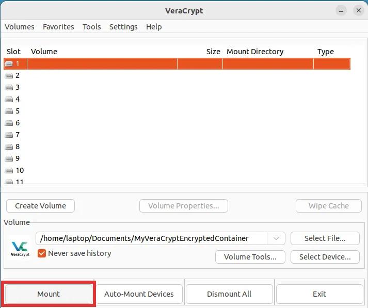Open the Settings menu
Viewport: 368px width, 308px height.
tap(123, 27)
